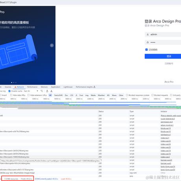The image size is (181, 181).
Task: Open initiator link permission.ts:4
Action: [166, 122]
